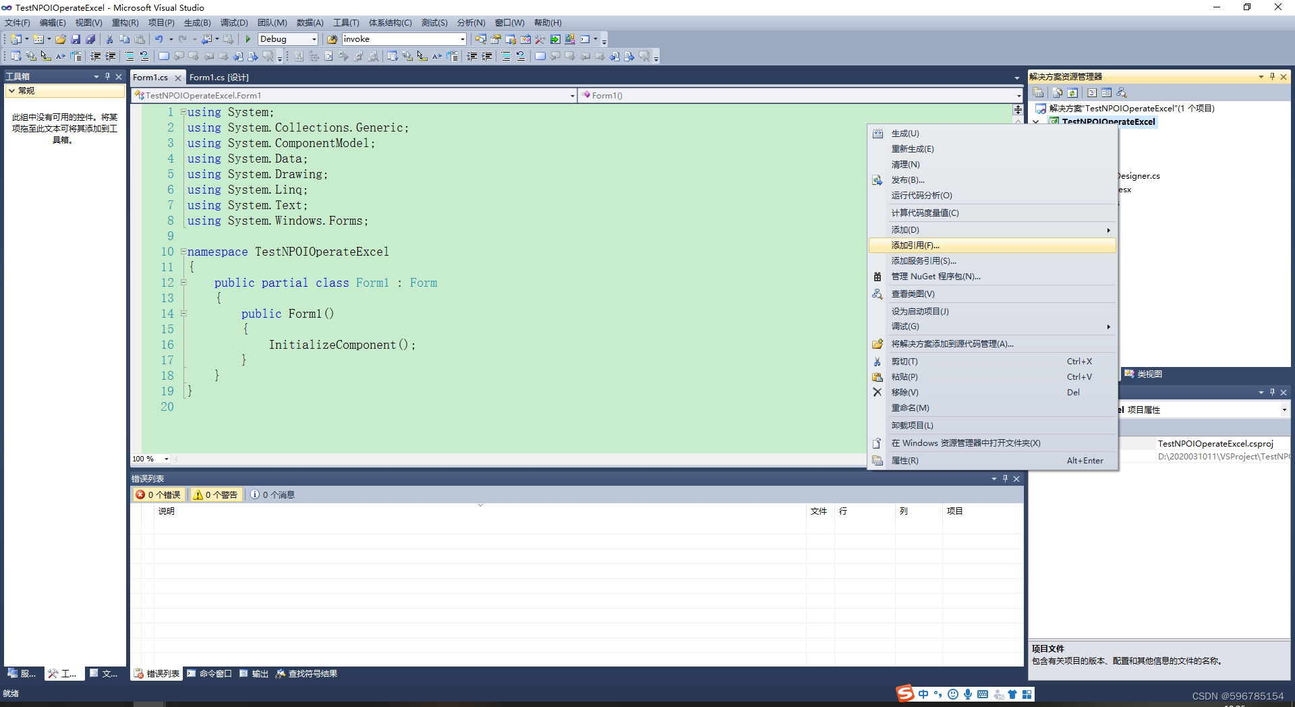Switch to the 查找符号结果 bottom tab
Screen dimensions: 1295x707
(x=307, y=673)
